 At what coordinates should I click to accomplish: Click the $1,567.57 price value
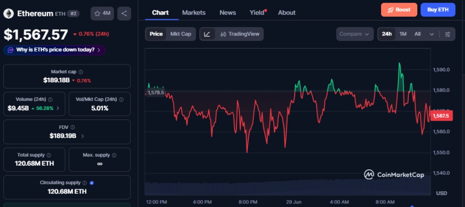(35, 34)
